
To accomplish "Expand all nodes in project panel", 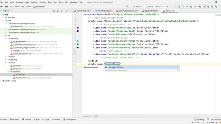I will tap(58, 11).
